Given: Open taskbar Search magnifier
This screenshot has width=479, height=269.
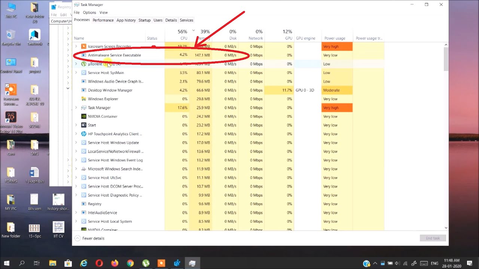Looking at the screenshot, I should (x=22, y=263).
